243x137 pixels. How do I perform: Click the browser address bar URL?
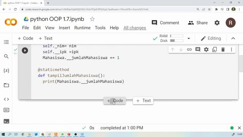(87, 9)
